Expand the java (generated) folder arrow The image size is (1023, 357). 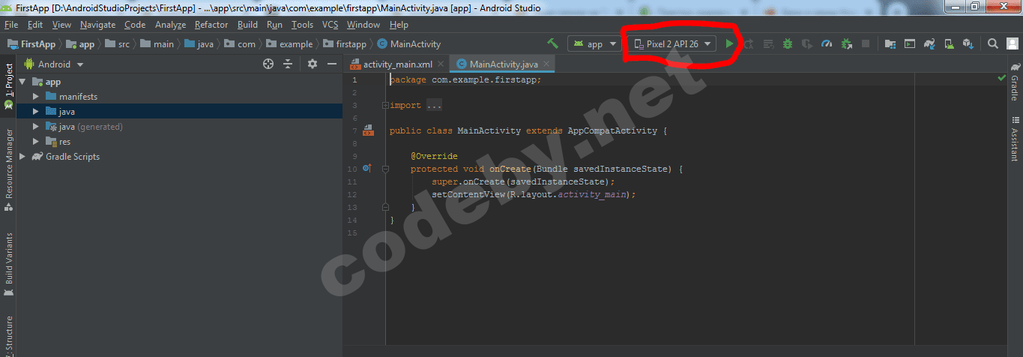[x=36, y=127]
